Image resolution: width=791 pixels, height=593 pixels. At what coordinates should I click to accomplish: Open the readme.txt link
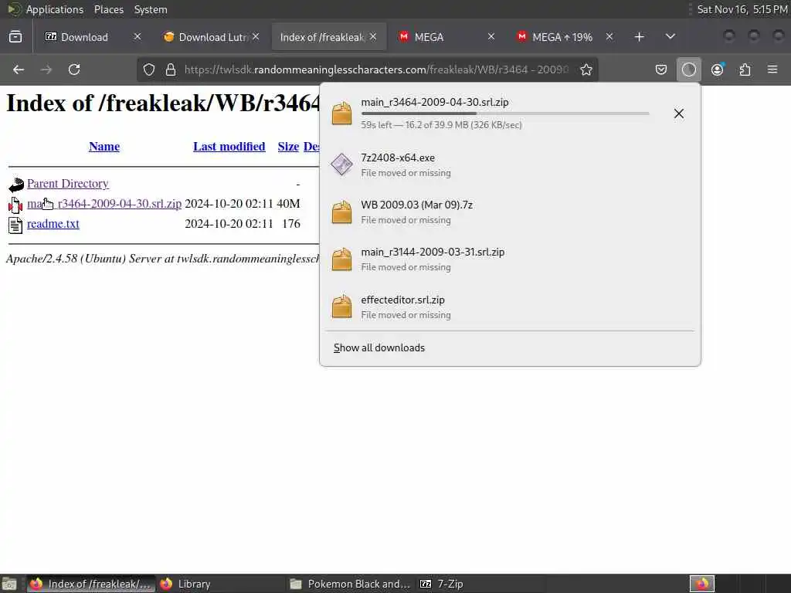coord(53,223)
